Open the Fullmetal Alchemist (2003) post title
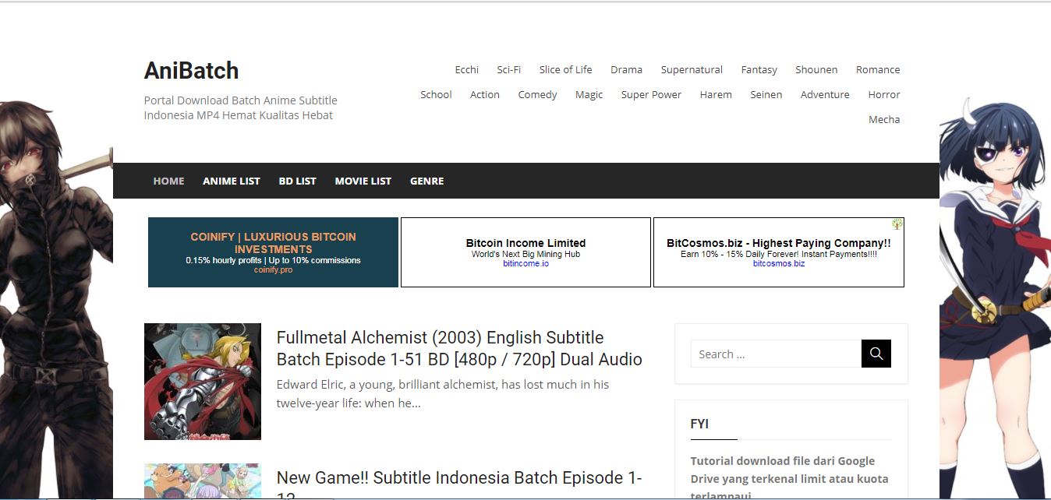Viewport: 1051px width, 500px height. (x=459, y=348)
